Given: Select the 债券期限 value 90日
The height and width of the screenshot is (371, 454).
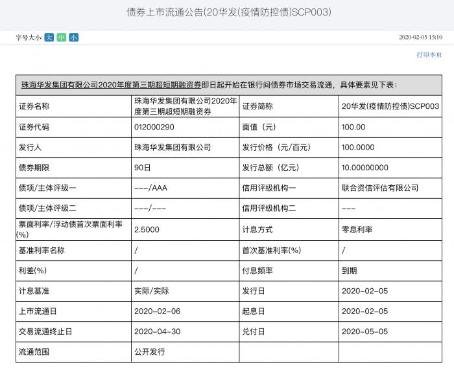Looking at the screenshot, I should point(143,168).
